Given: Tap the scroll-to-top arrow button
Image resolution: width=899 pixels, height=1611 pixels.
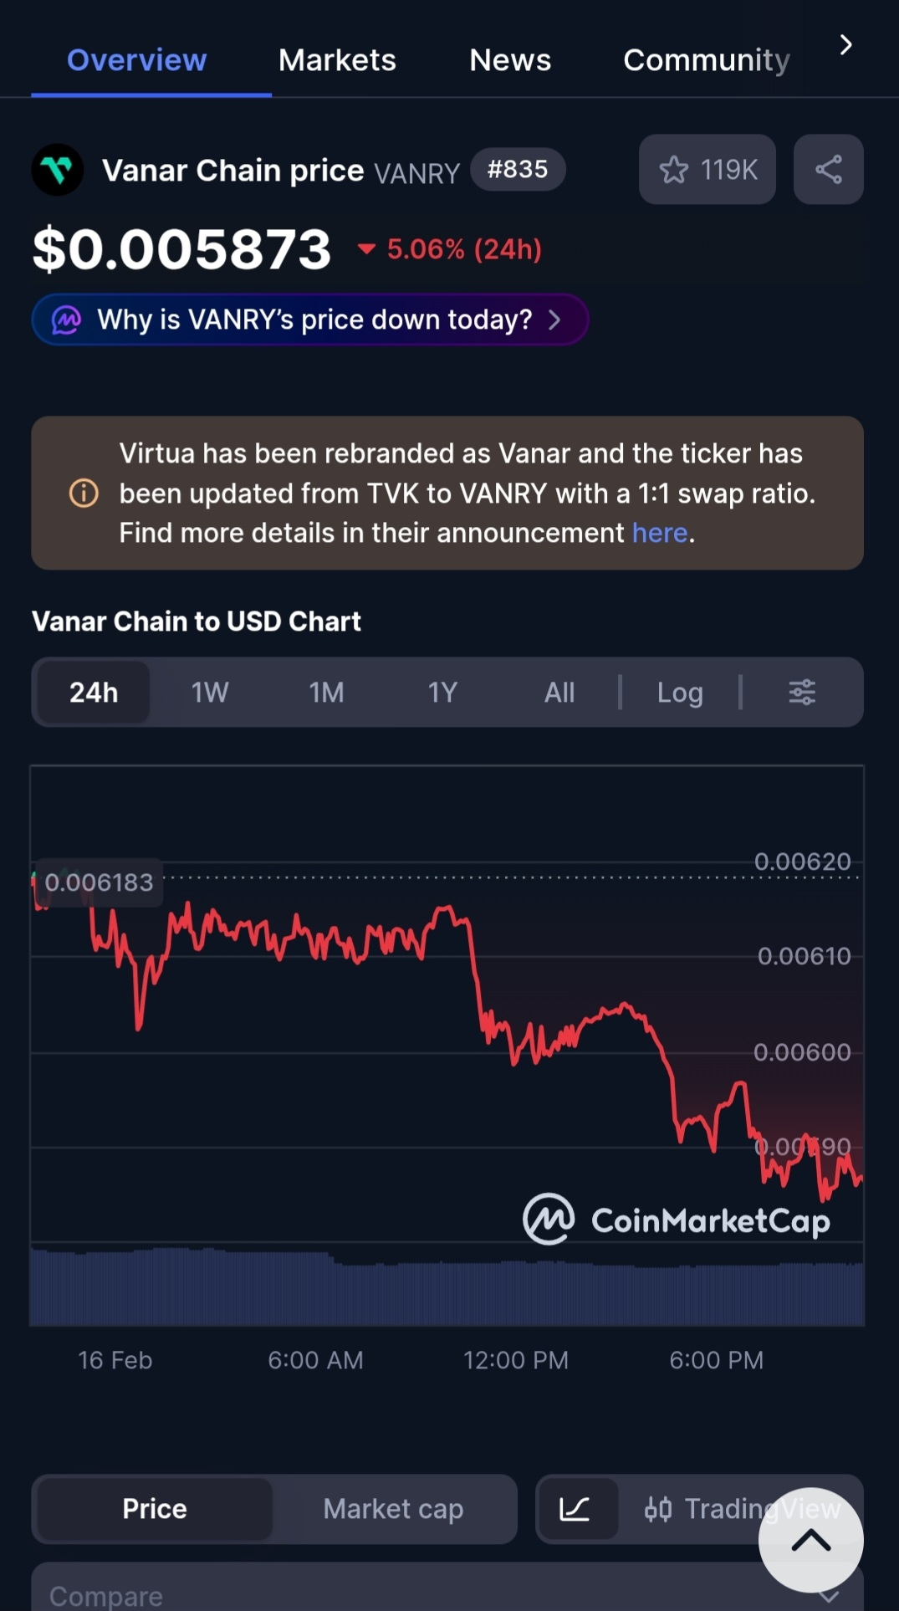Looking at the screenshot, I should pos(810,1540).
